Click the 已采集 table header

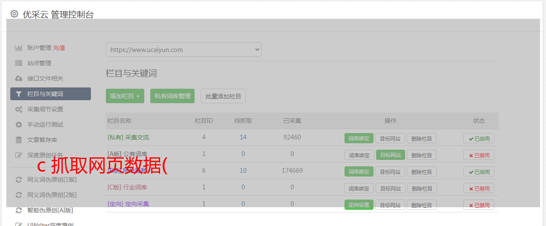coord(292,121)
